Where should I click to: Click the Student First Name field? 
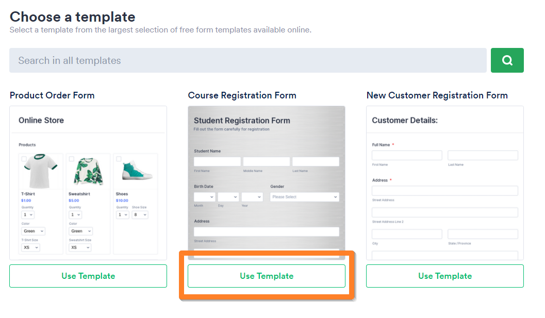pyautogui.click(x=217, y=162)
